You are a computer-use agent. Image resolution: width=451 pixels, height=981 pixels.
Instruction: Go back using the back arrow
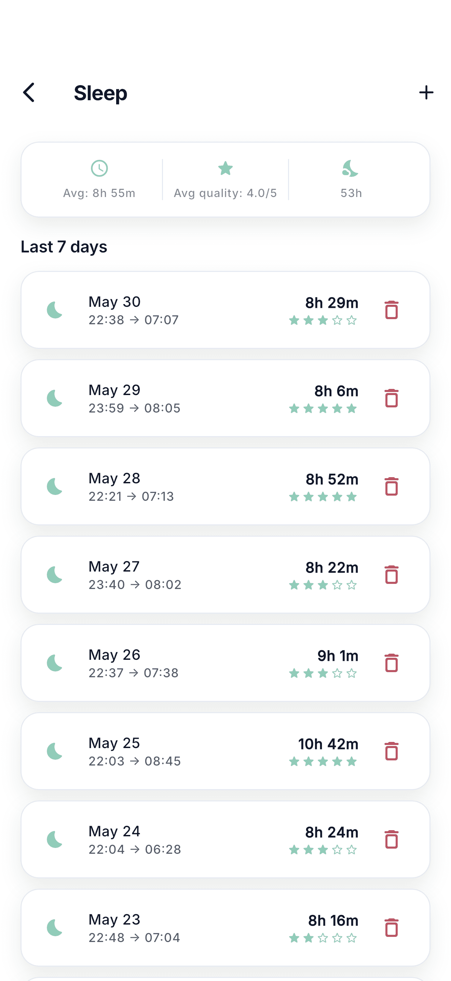point(29,93)
